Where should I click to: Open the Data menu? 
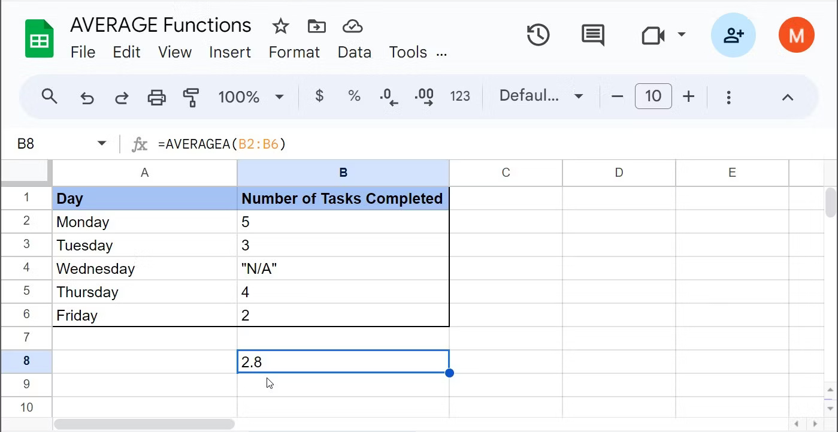(355, 53)
